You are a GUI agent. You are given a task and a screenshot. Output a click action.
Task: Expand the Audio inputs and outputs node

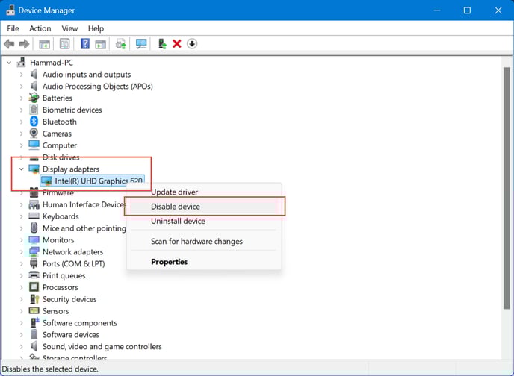[21, 75]
